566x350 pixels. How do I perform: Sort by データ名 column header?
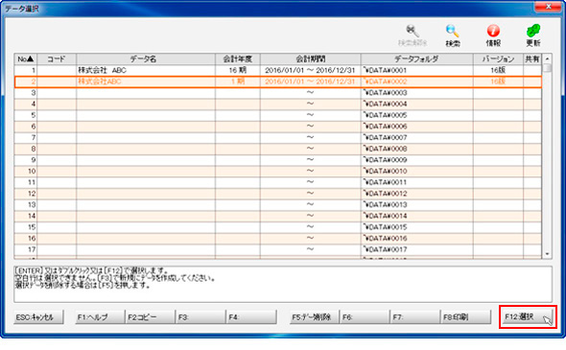click(x=146, y=59)
